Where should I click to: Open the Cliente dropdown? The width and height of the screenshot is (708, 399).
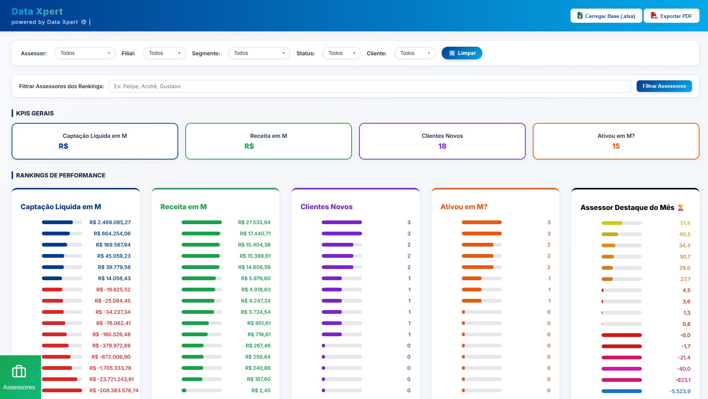[x=415, y=53]
